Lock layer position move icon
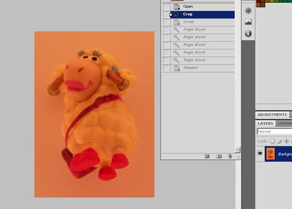 287,141
